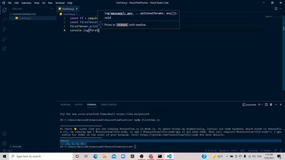Open the Terminal menu

point(60,3)
